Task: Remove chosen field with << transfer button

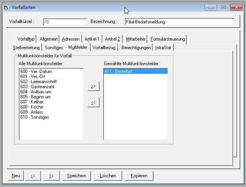Action: tap(93, 103)
